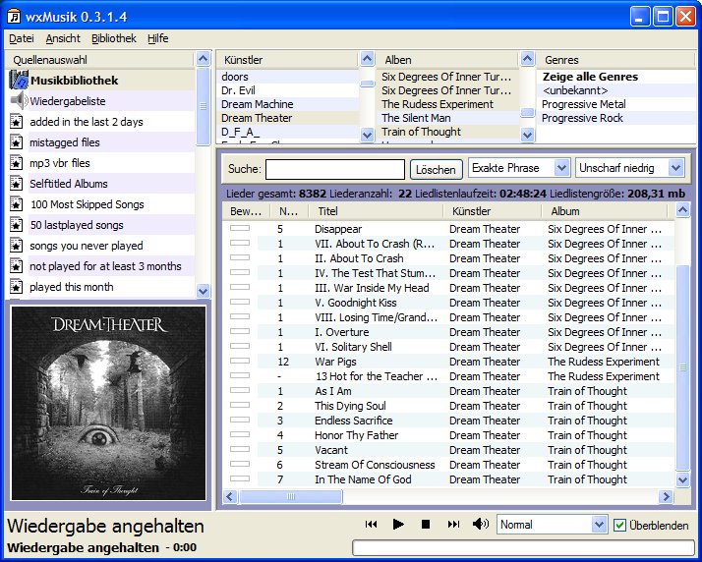This screenshot has height=562, width=702.
Task: Click the Künstler list scroll-down arrow
Action: (x=367, y=135)
